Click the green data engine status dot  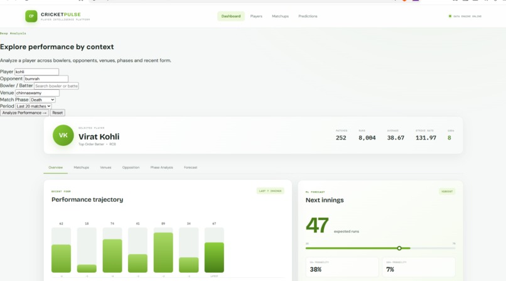click(x=450, y=16)
